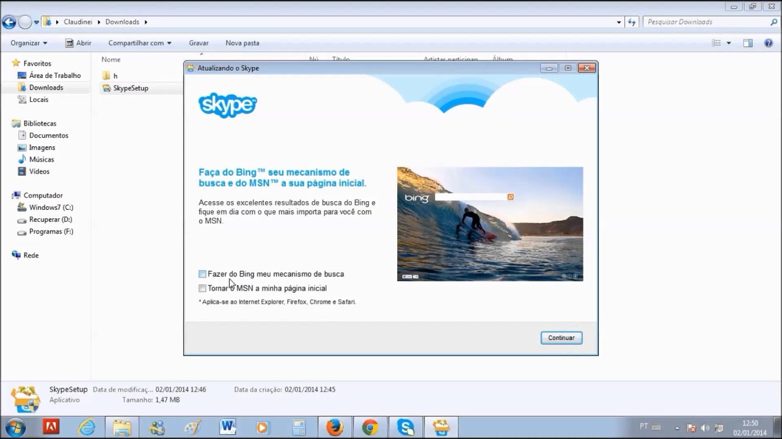Click the Windows Start orb
This screenshot has height=439, width=782.
15,427
